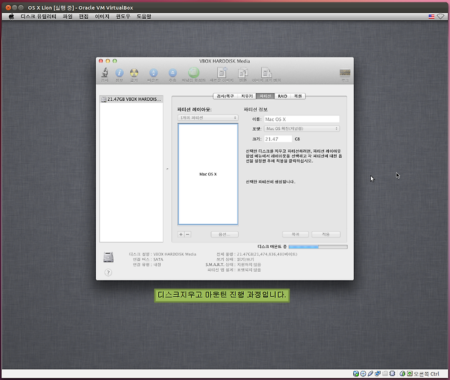
Task: Open the 파일 (File) menu
Action: click(67, 16)
